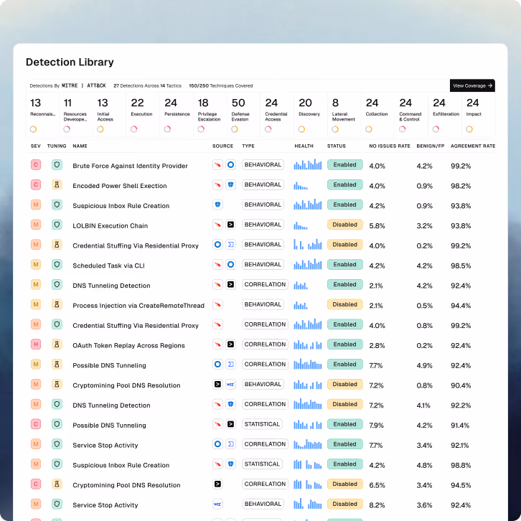Select the Execution tactic card

coord(143,115)
